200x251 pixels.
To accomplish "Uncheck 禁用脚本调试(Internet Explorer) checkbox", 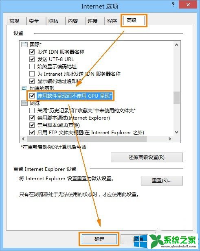I will pyautogui.click(x=32, y=118).
